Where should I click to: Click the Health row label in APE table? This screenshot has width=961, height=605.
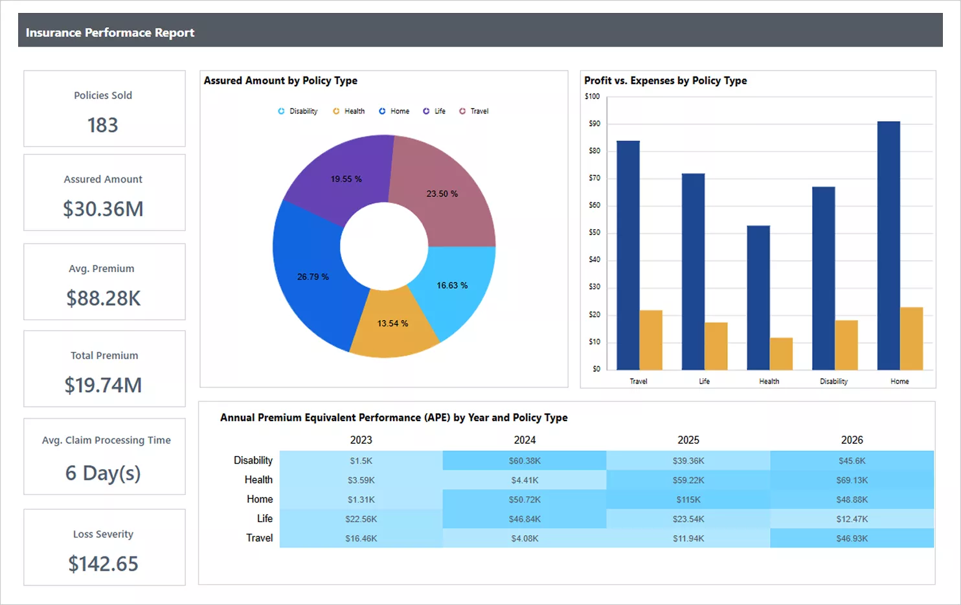point(258,480)
